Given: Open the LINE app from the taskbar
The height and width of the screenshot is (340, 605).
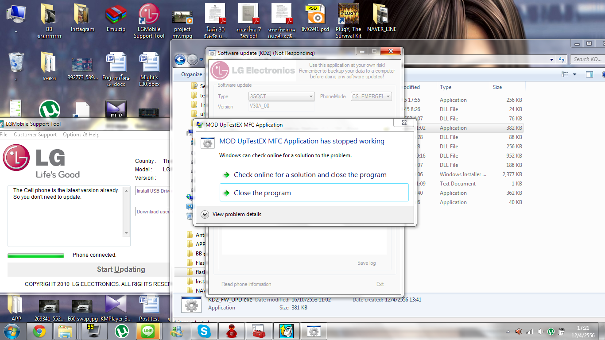Looking at the screenshot, I should (x=148, y=331).
